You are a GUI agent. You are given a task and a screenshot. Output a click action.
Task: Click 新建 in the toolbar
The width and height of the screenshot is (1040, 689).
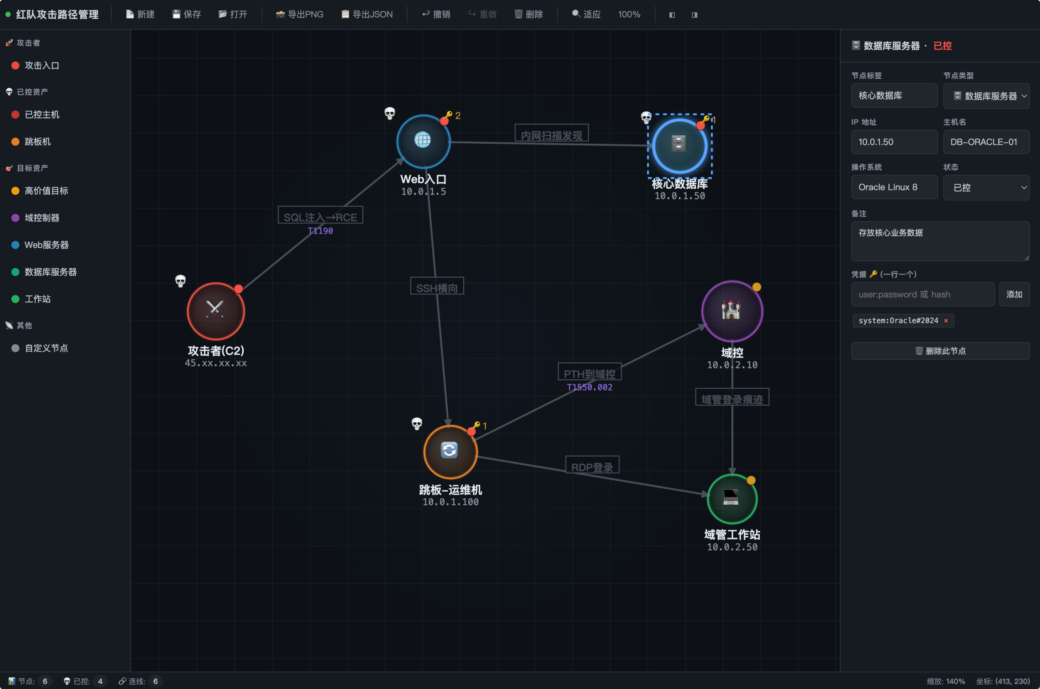pyautogui.click(x=140, y=15)
